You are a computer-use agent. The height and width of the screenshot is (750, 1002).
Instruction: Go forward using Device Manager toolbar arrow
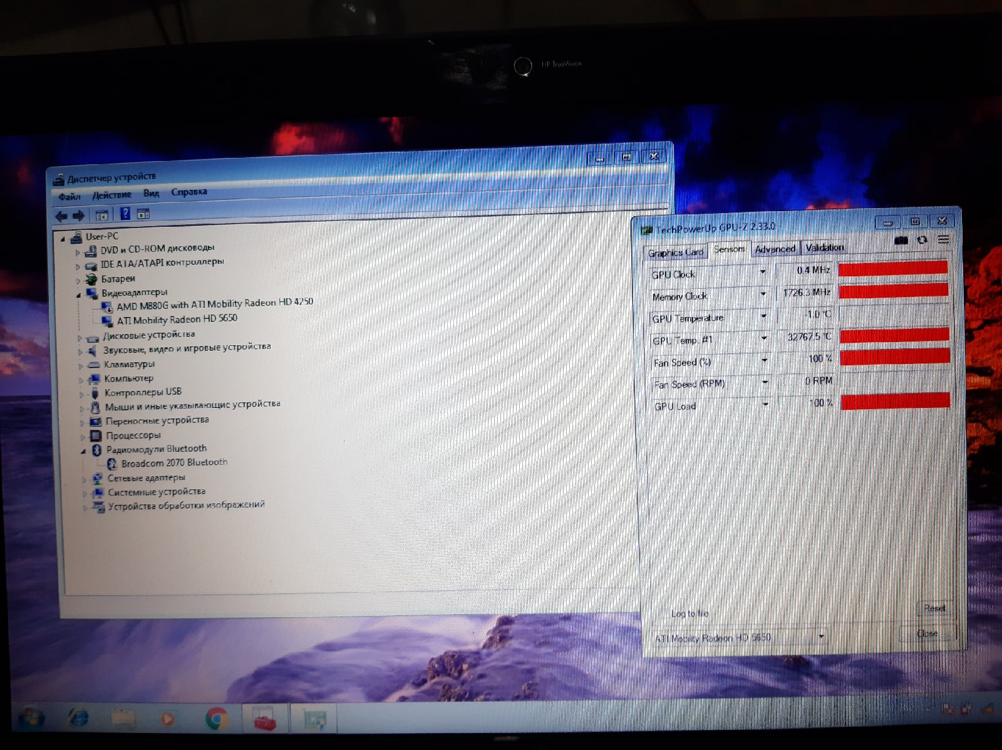[x=79, y=216]
